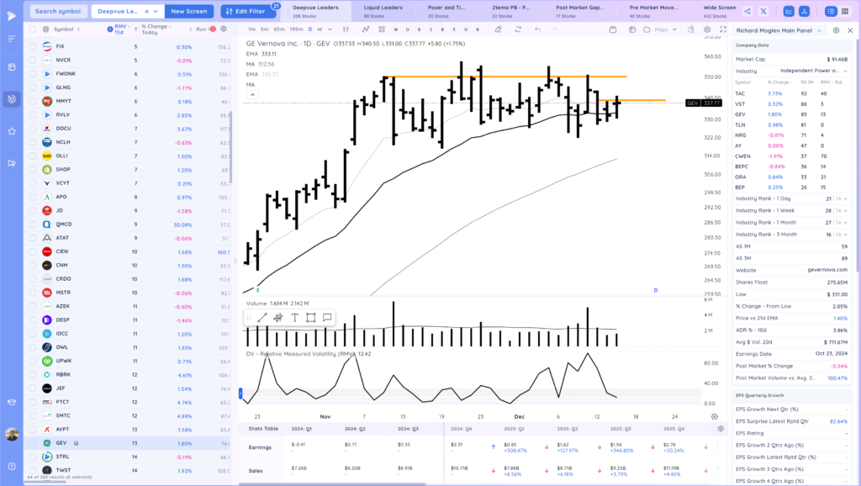Viewport: 861px width, 486px height.
Task: Open the chart layout grid icon
Action: point(382,29)
